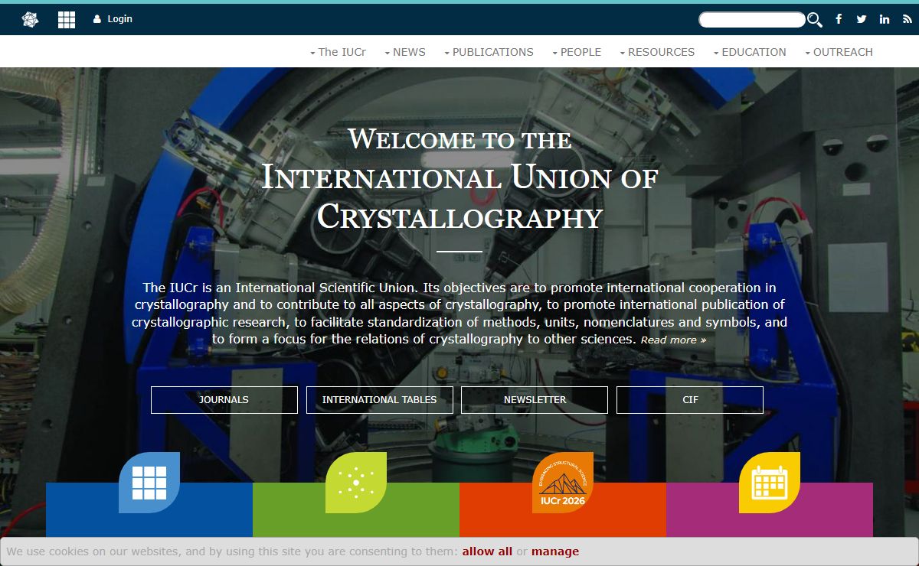Expand The IUCr dropdown menu
919x566 pixels.
pyautogui.click(x=338, y=52)
